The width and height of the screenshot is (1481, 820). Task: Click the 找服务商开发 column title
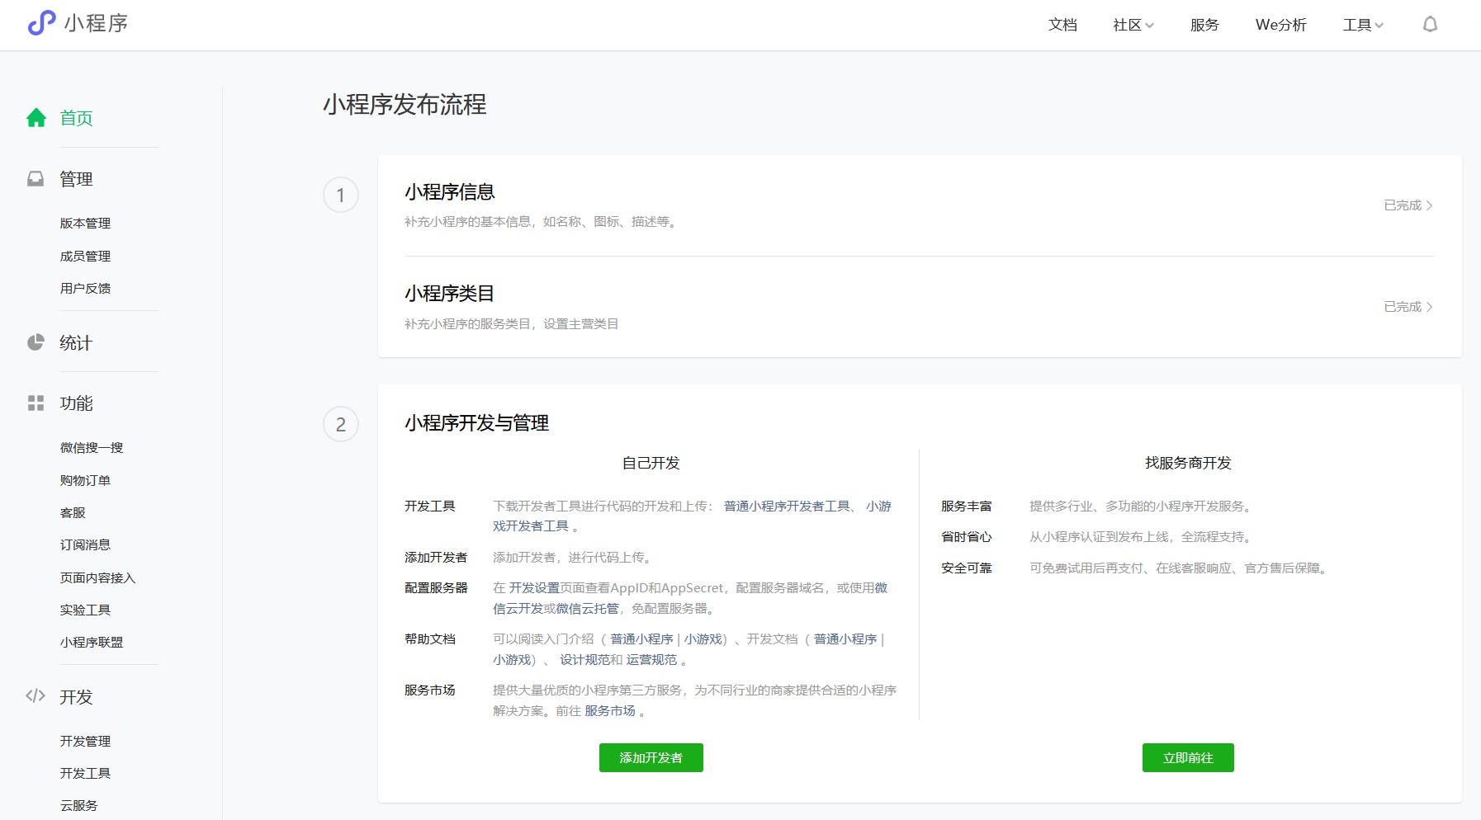[1188, 463]
